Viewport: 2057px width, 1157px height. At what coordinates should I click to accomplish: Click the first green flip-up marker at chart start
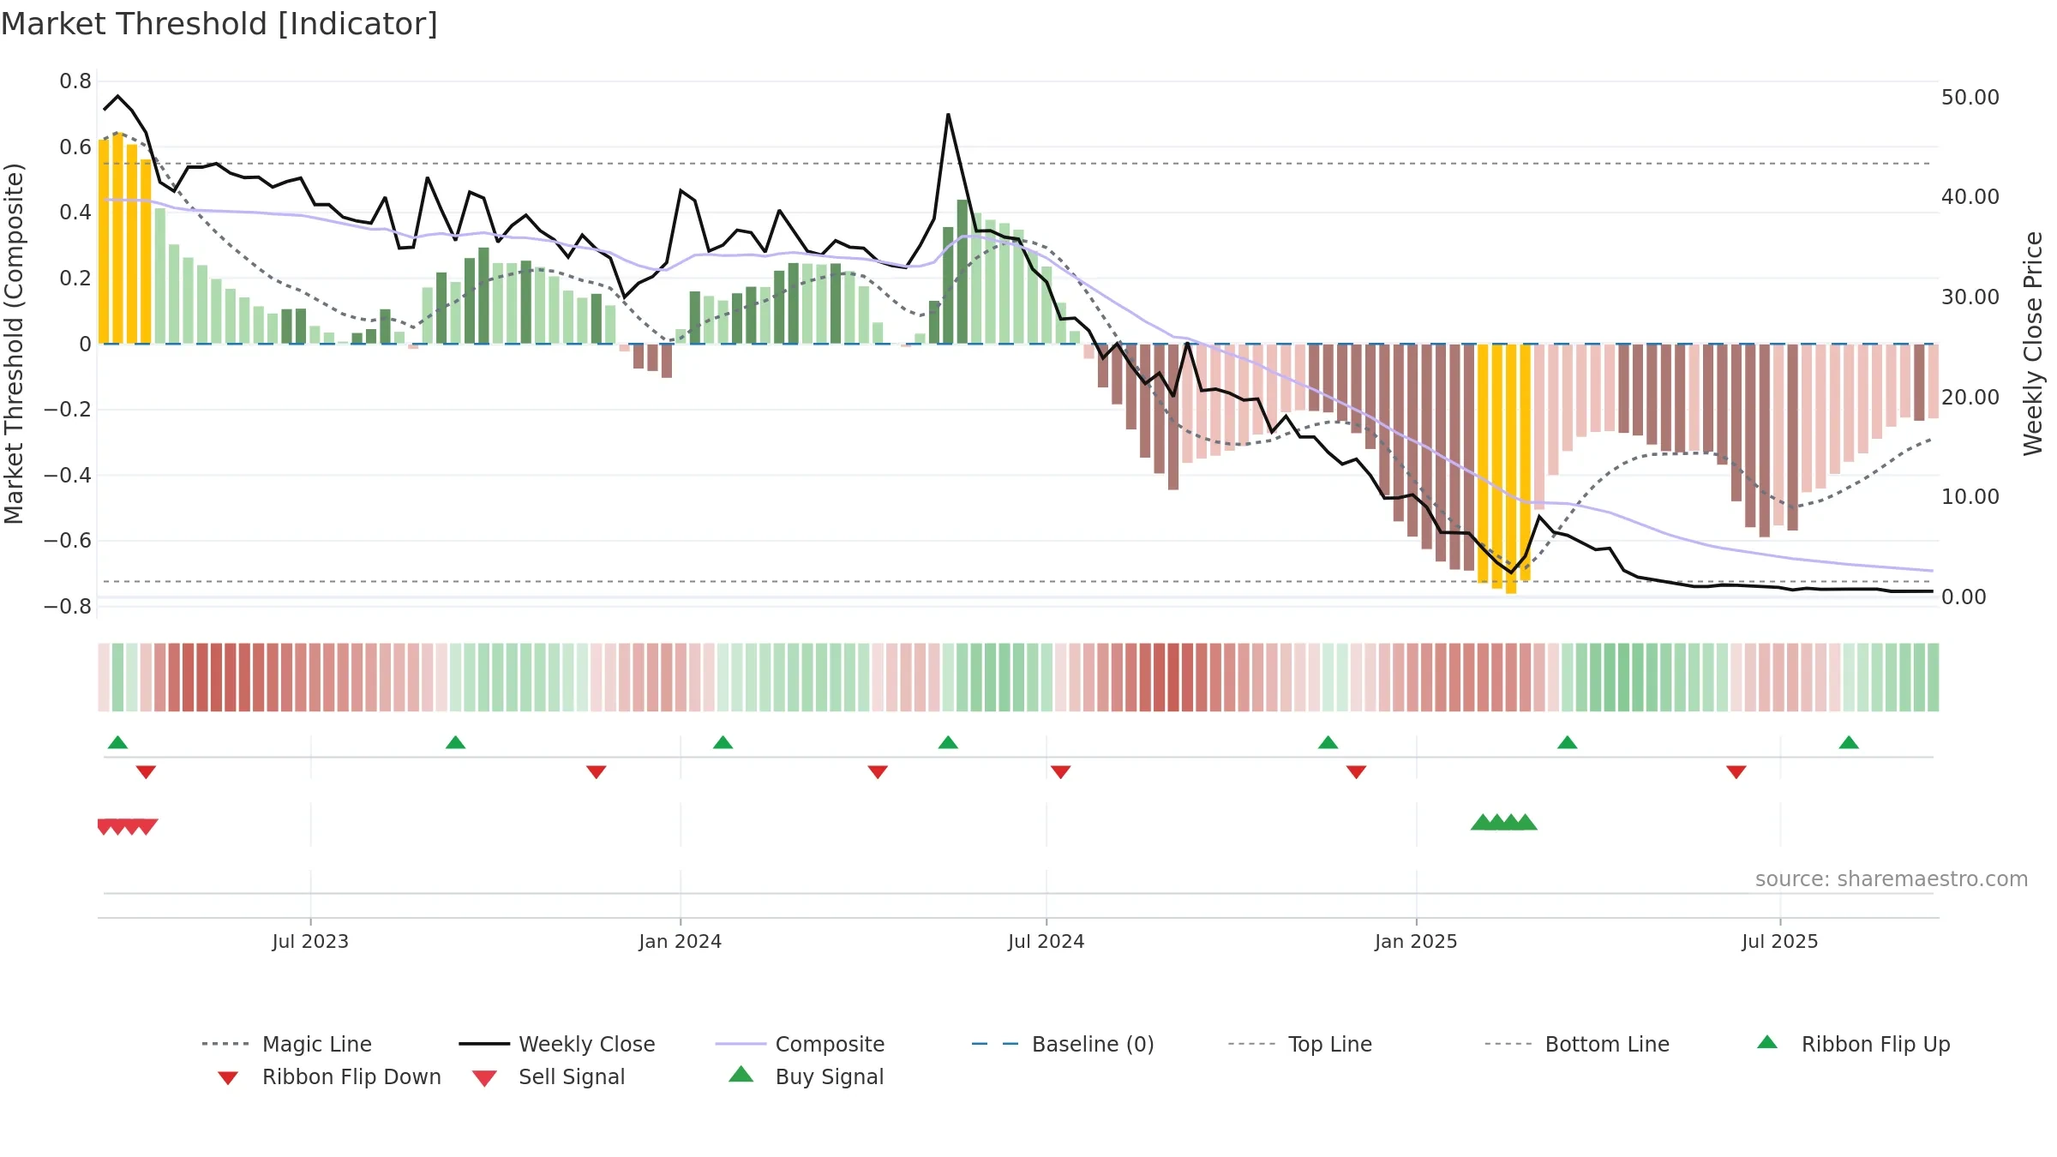(117, 742)
